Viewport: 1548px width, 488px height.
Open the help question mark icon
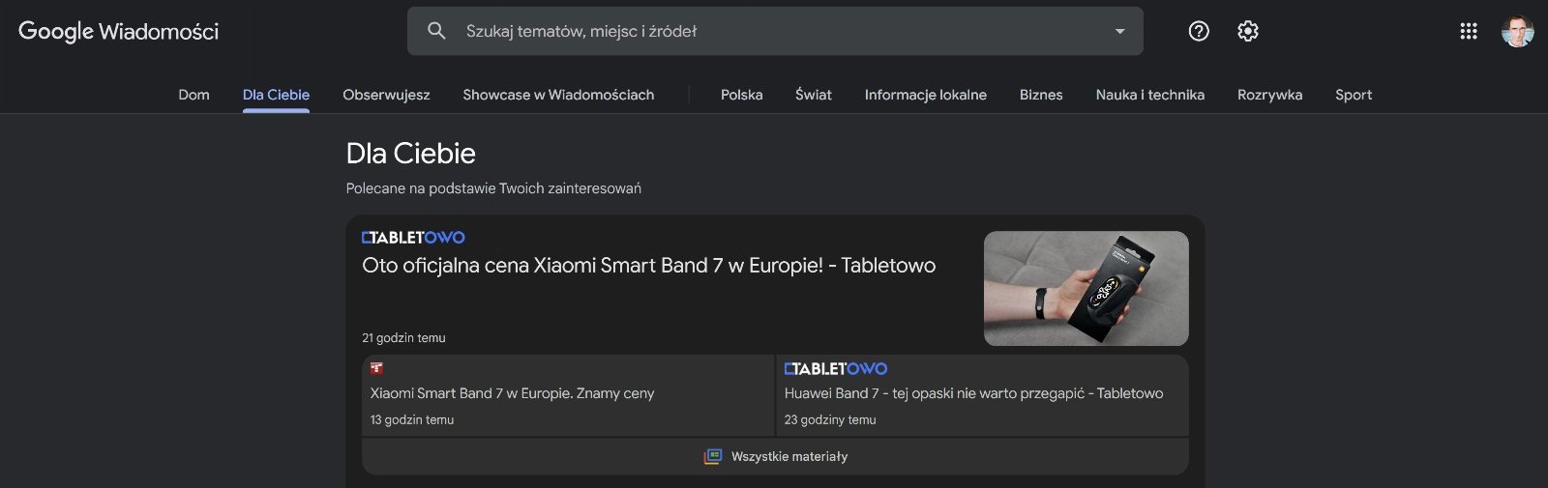(1199, 31)
